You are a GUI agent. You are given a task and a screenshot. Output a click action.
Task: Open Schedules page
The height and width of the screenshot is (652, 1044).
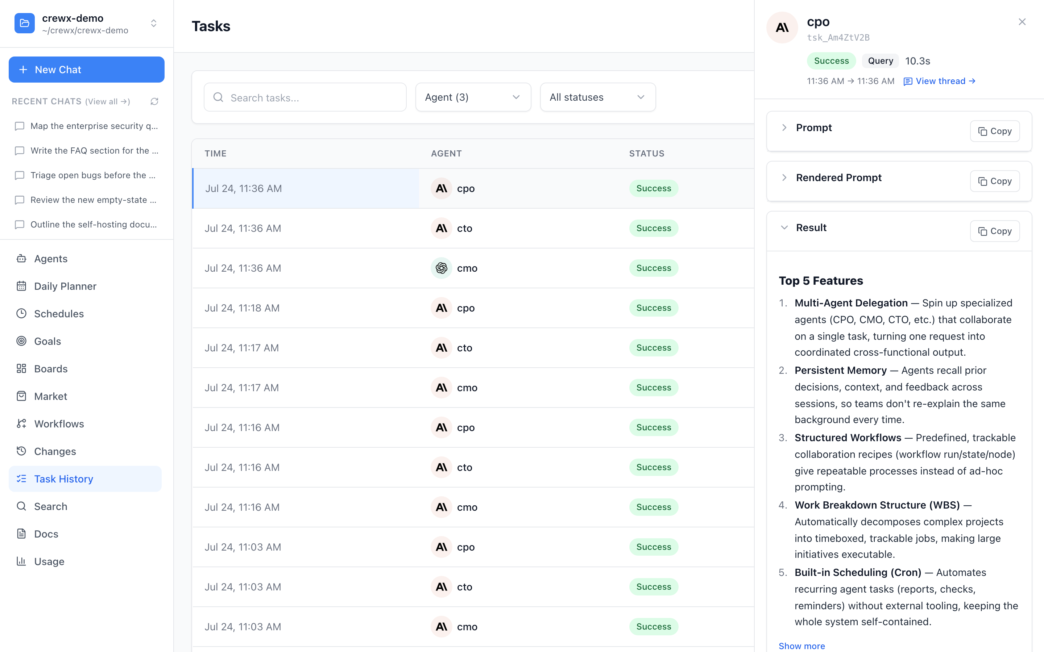85,313
